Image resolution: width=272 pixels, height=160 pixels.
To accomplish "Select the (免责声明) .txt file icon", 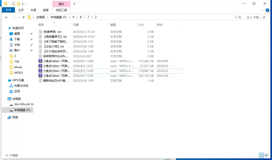I will pos(40,32).
